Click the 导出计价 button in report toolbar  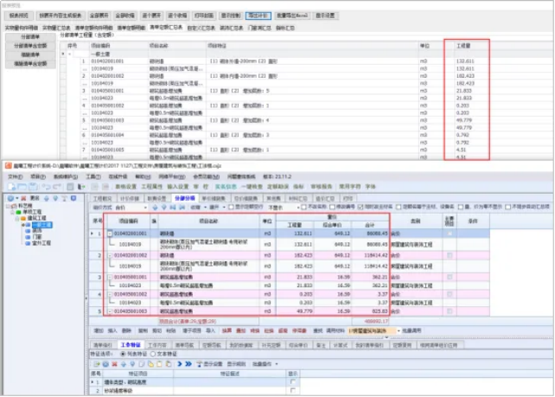(x=258, y=16)
